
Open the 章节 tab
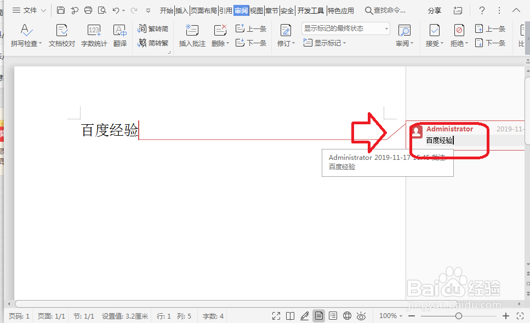pyautogui.click(x=272, y=11)
